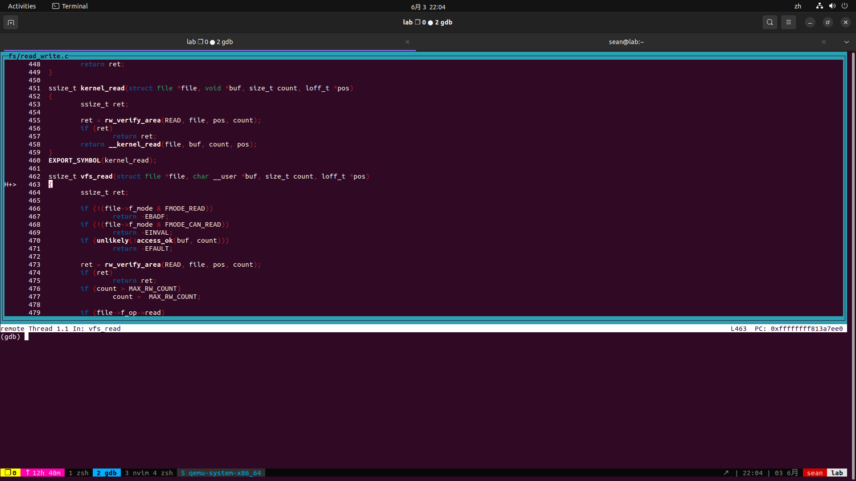Select the 'lab 0 2 gdb' tab
This screenshot has width=856, height=481.
210,42
